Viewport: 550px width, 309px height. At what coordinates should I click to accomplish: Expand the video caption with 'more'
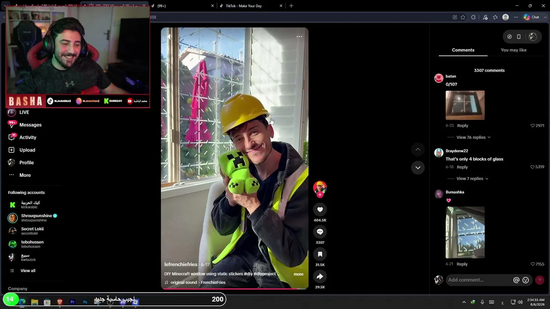(298, 274)
